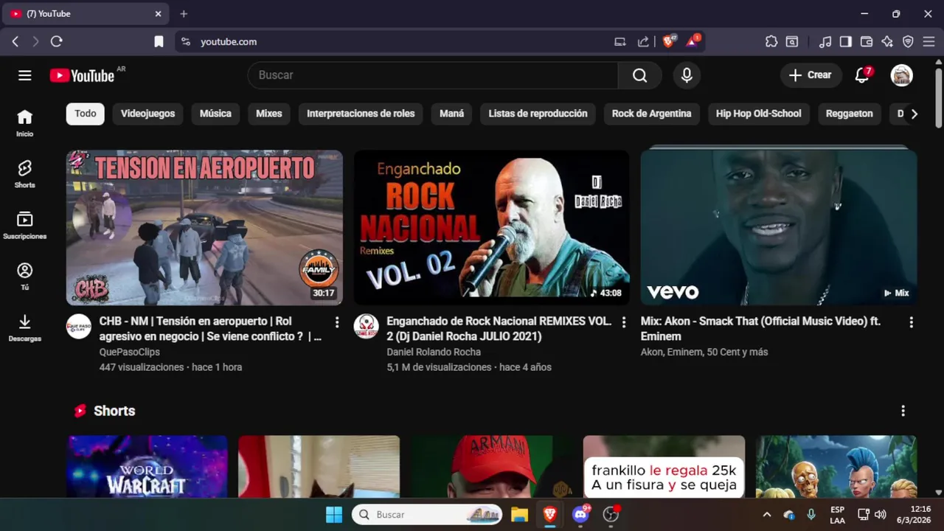The height and width of the screenshot is (531, 944).
Task: Bookmark this page in address bar
Action: point(159,42)
